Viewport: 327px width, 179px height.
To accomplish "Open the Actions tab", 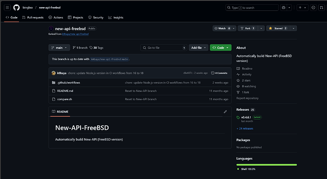I will click(x=55, y=18).
